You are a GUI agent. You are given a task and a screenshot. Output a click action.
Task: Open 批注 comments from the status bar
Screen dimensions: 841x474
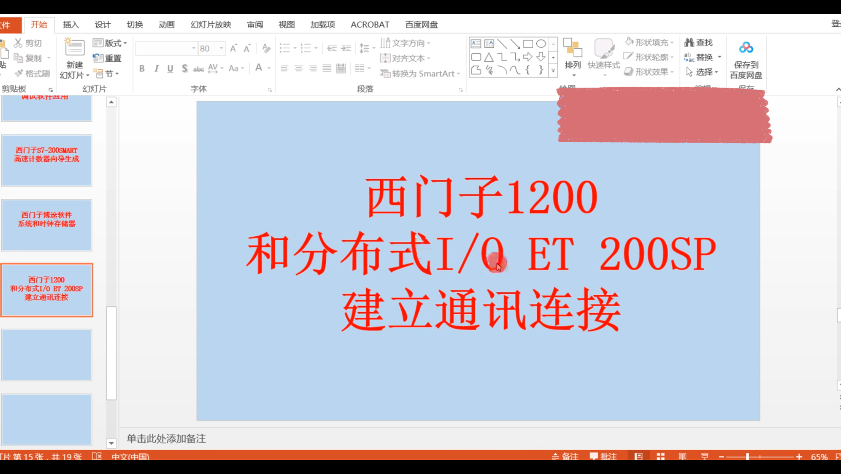tap(604, 456)
